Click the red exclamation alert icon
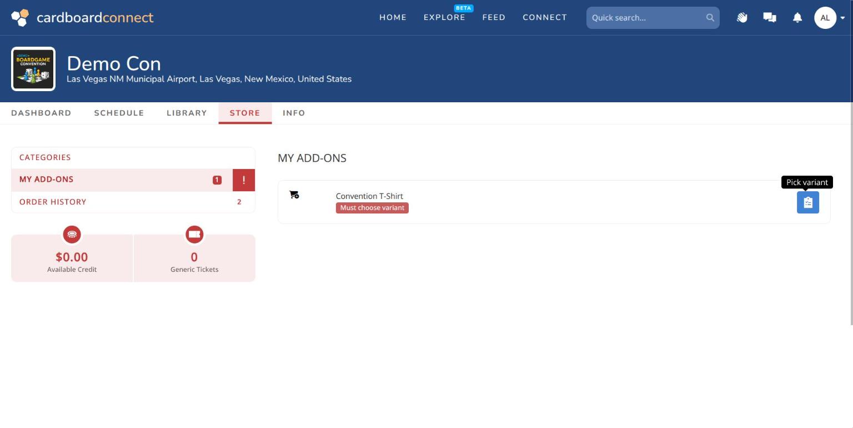 click(244, 180)
